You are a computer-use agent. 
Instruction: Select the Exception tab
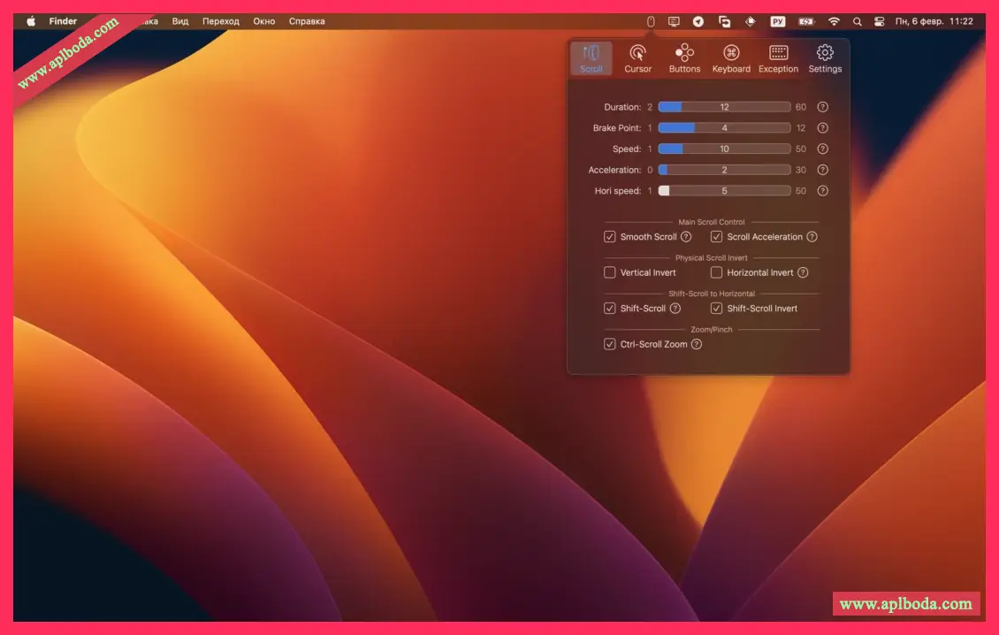click(x=778, y=58)
